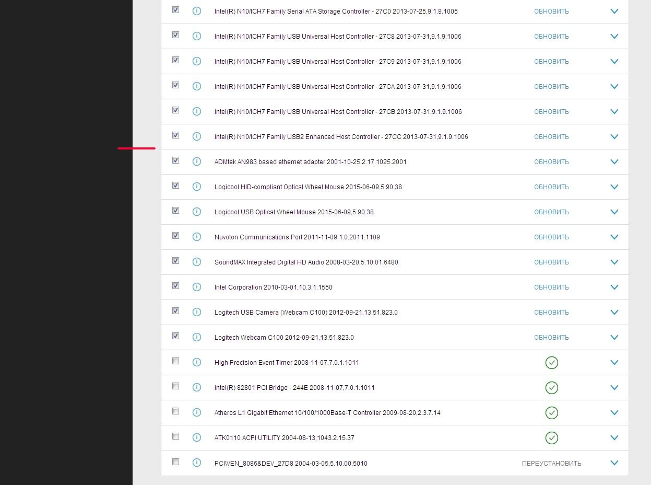Click green checkmark for Atheros L1 Gigabit Ethernet

click(552, 412)
